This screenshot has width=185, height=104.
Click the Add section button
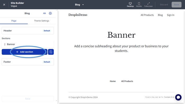pyautogui.click(x=25, y=52)
